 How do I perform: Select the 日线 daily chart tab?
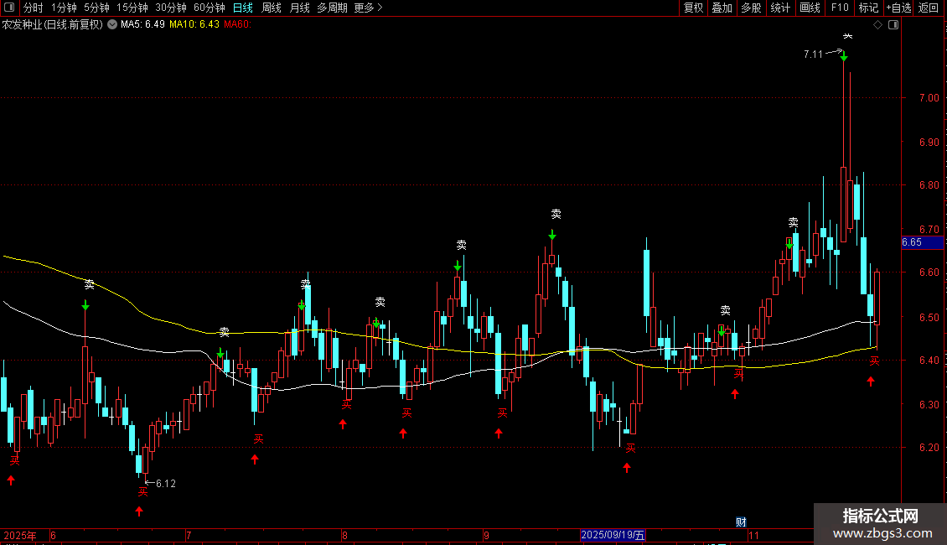pos(243,8)
